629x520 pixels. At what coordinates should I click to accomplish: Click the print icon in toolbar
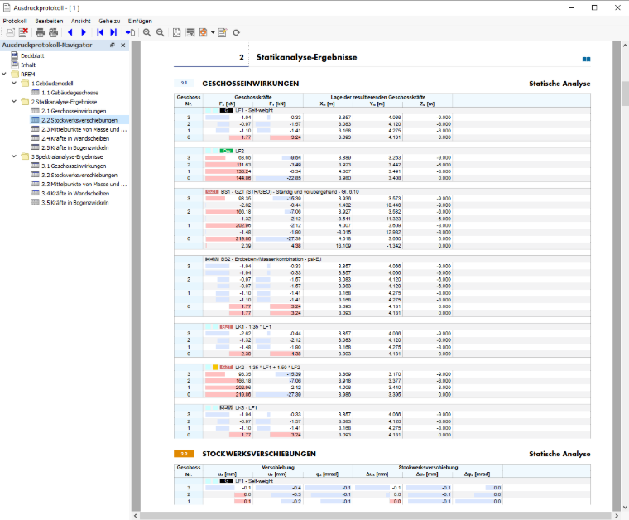40,32
